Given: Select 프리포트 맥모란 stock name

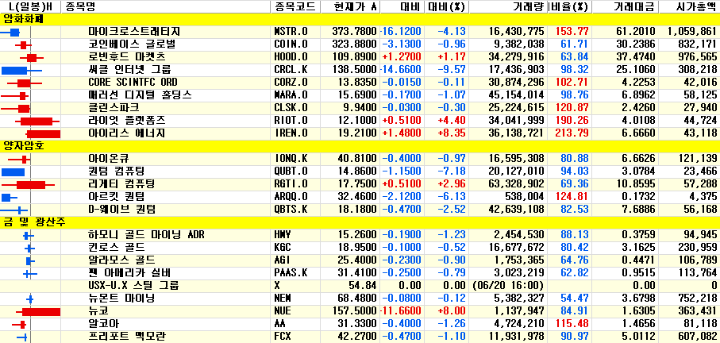Looking at the screenshot, I should coord(127,337).
